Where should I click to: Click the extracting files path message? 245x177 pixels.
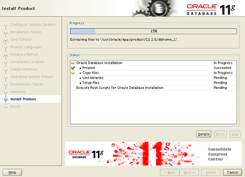tap(124, 40)
